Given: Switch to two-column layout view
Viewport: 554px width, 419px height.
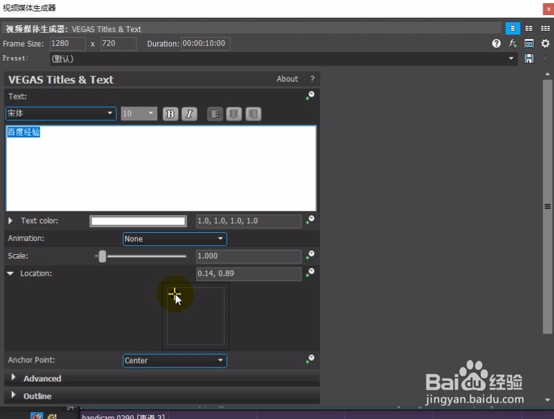Looking at the screenshot, I should (529, 28).
